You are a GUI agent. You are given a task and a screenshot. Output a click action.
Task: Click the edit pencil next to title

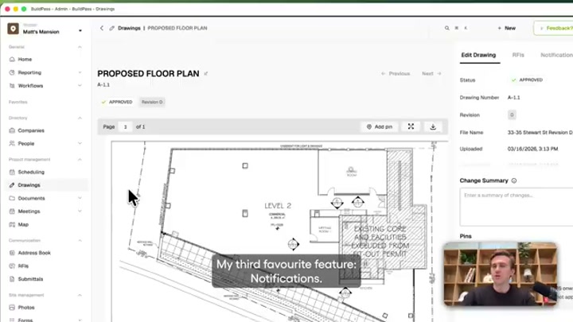(206, 74)
